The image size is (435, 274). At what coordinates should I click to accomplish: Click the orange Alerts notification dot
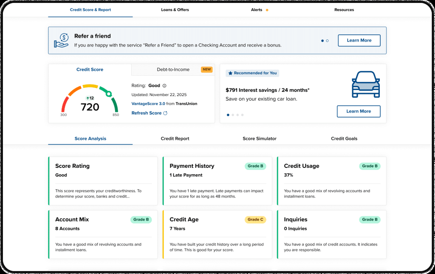267,10
